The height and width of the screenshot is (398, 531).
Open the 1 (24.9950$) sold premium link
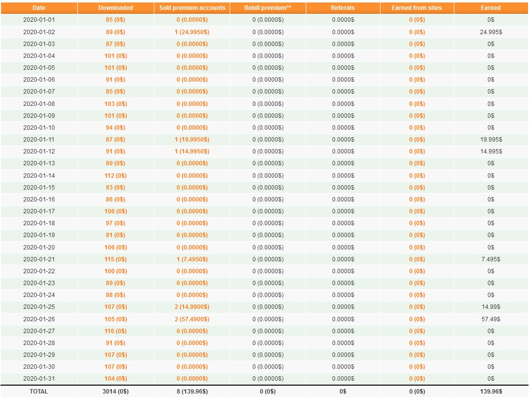click(x=192, y=32)
